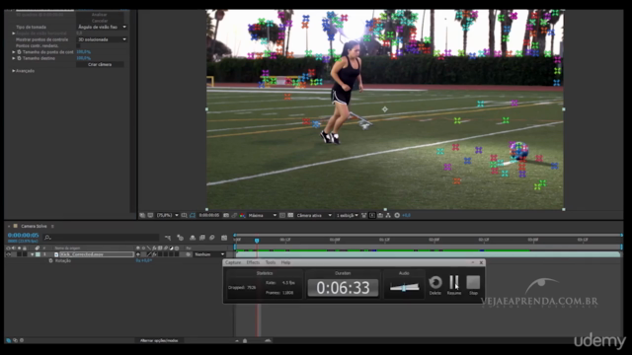
Task: Click the fast previews icon
Action: tap(372, 215)
